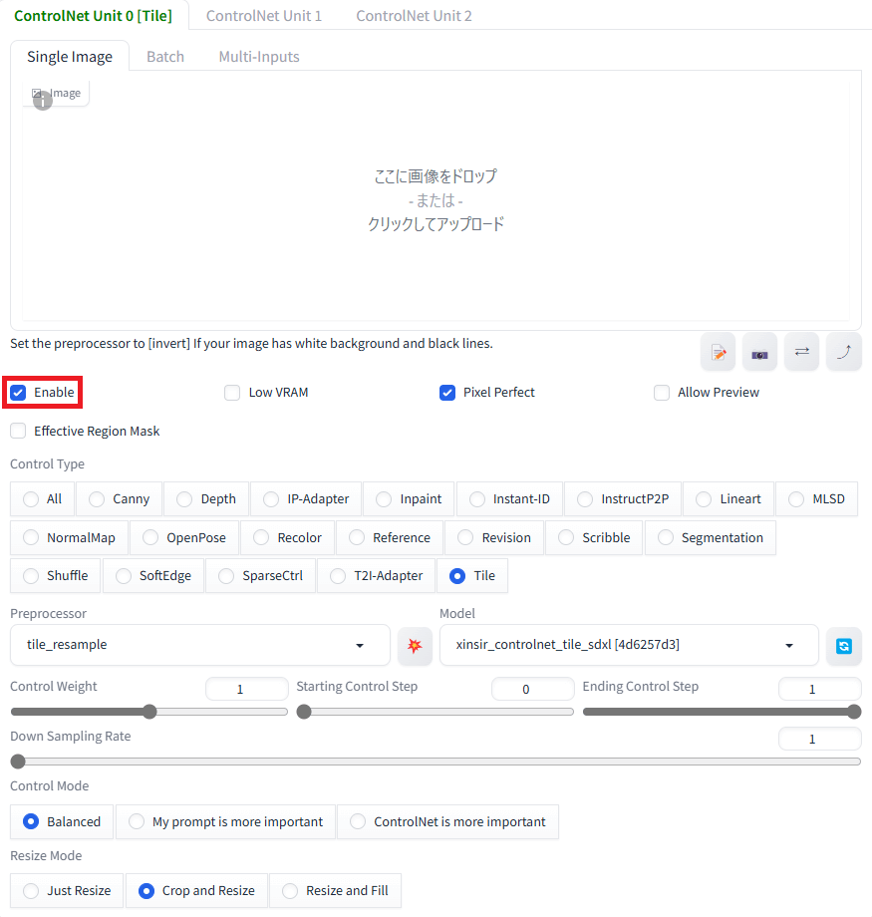The image size is (872, 917).
Task: Select the SoftEdge control type
Action: 153,575
